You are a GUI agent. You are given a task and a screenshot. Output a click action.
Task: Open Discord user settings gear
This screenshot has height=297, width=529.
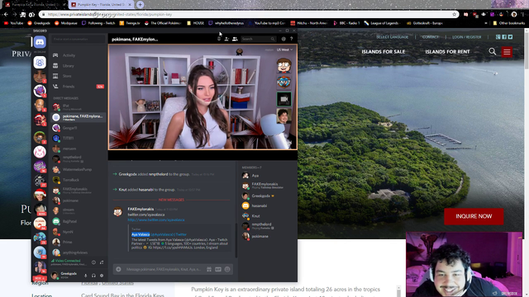(102, 276)
